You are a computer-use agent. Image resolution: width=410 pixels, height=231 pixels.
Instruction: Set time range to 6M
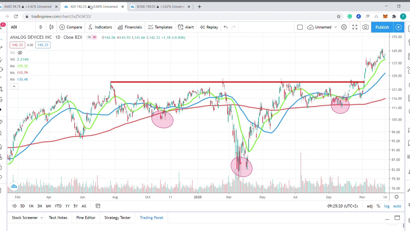click(x=48, y=206)
